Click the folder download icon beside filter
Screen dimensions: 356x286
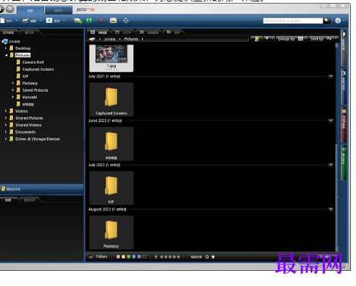257,39
